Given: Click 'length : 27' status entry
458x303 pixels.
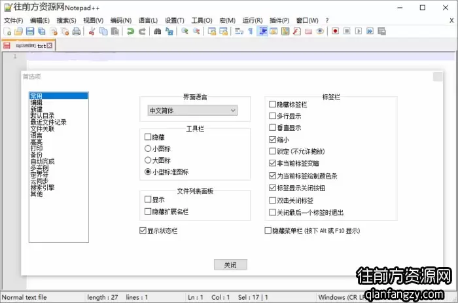Looking at the screenshot, I should click(x=103, y=298).
